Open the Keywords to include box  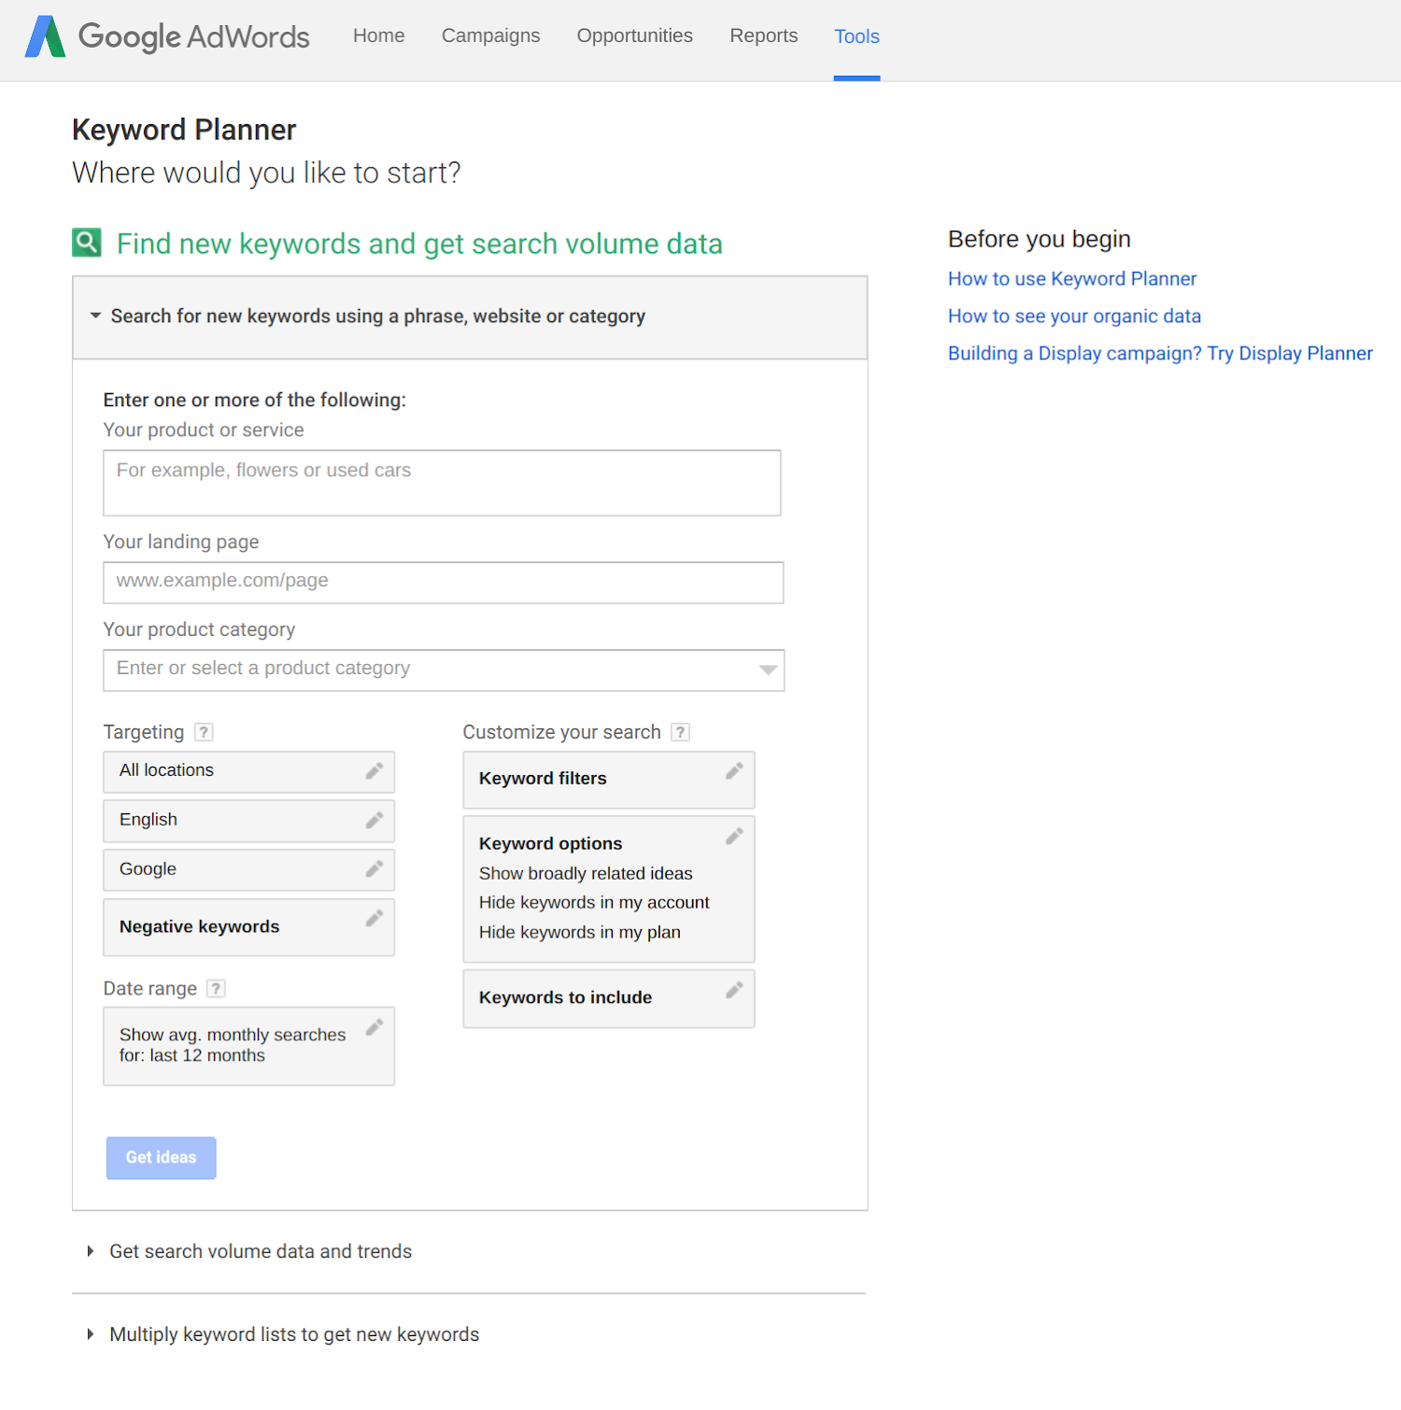[x=609, y=999]
